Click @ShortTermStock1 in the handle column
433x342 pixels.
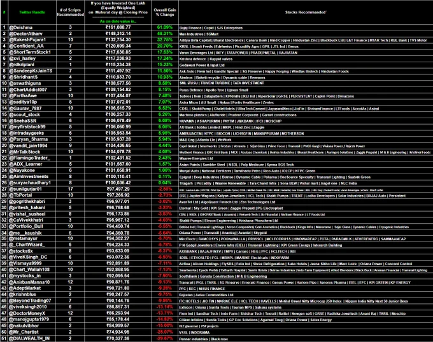32,52
